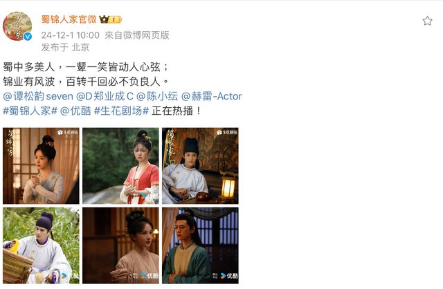View photo of man in purple hat
This screenshot has width=443, height=289.
(x=42, y=245)
